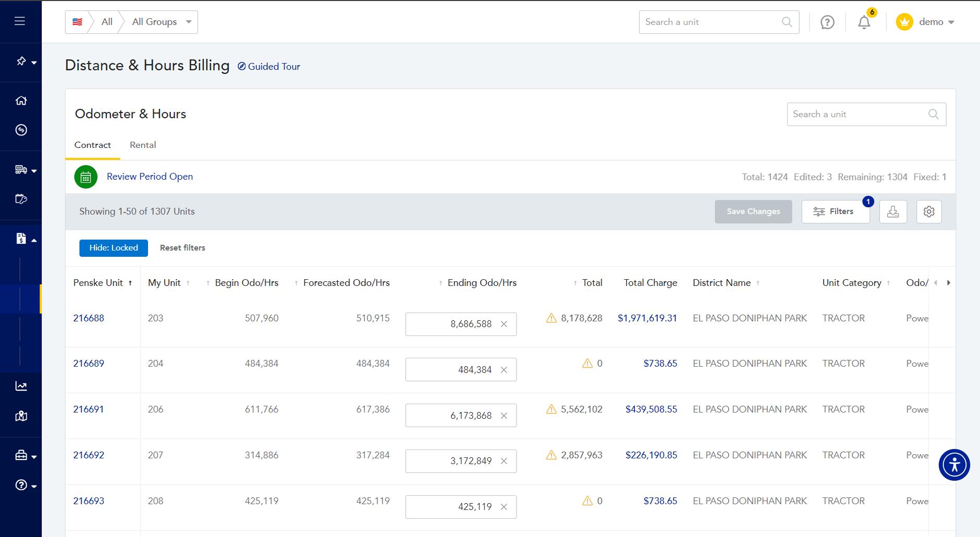
Task: Click the circular arrows sidebar icon
Action: click(x=21, y=130)
